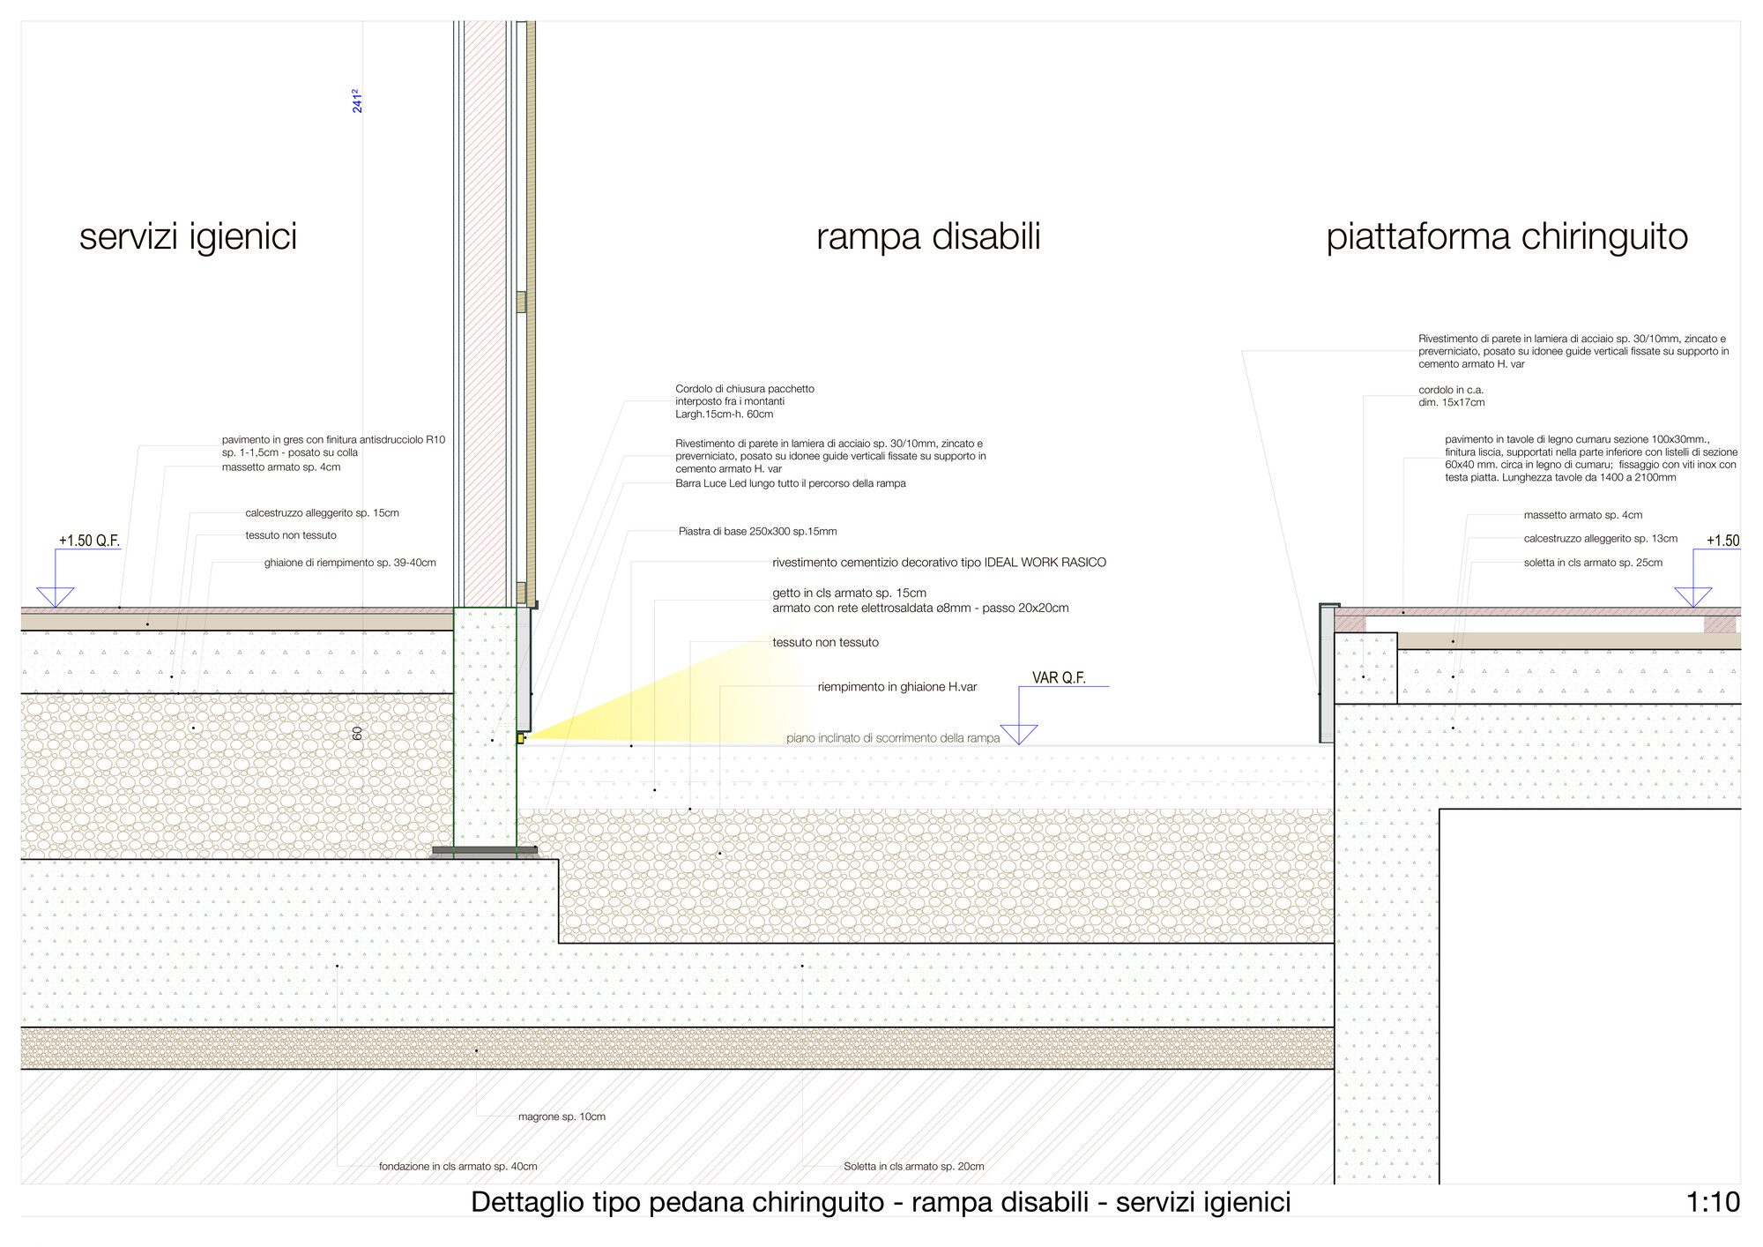
Task: Click the blue 241² dimension text
Action: pos(357,101)
